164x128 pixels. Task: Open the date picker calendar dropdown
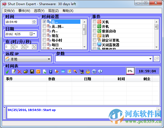33,34
